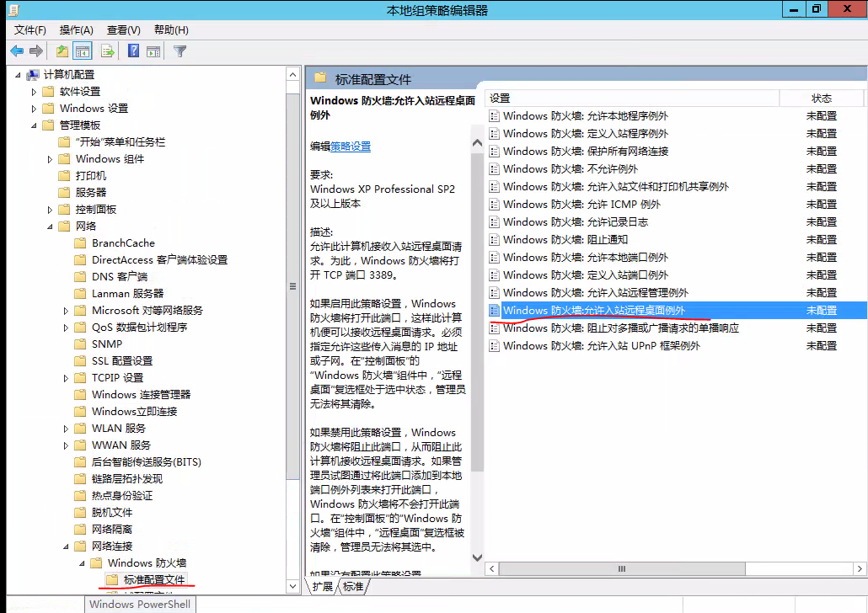Screen dimensions: 868x613
Task: Collapse the Windows 防火墙 tree node
Action: point(83,563)
